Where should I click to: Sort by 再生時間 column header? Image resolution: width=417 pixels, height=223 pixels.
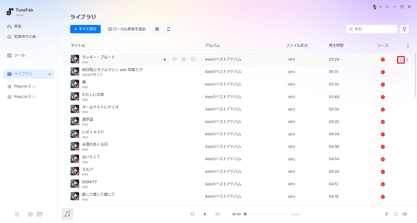tap(336, 46)
